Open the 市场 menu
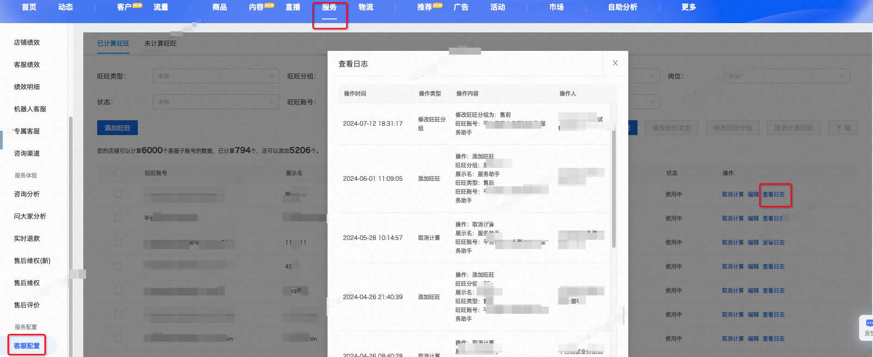Viewport: 873px width, 357px height. [x=557, y=7]
